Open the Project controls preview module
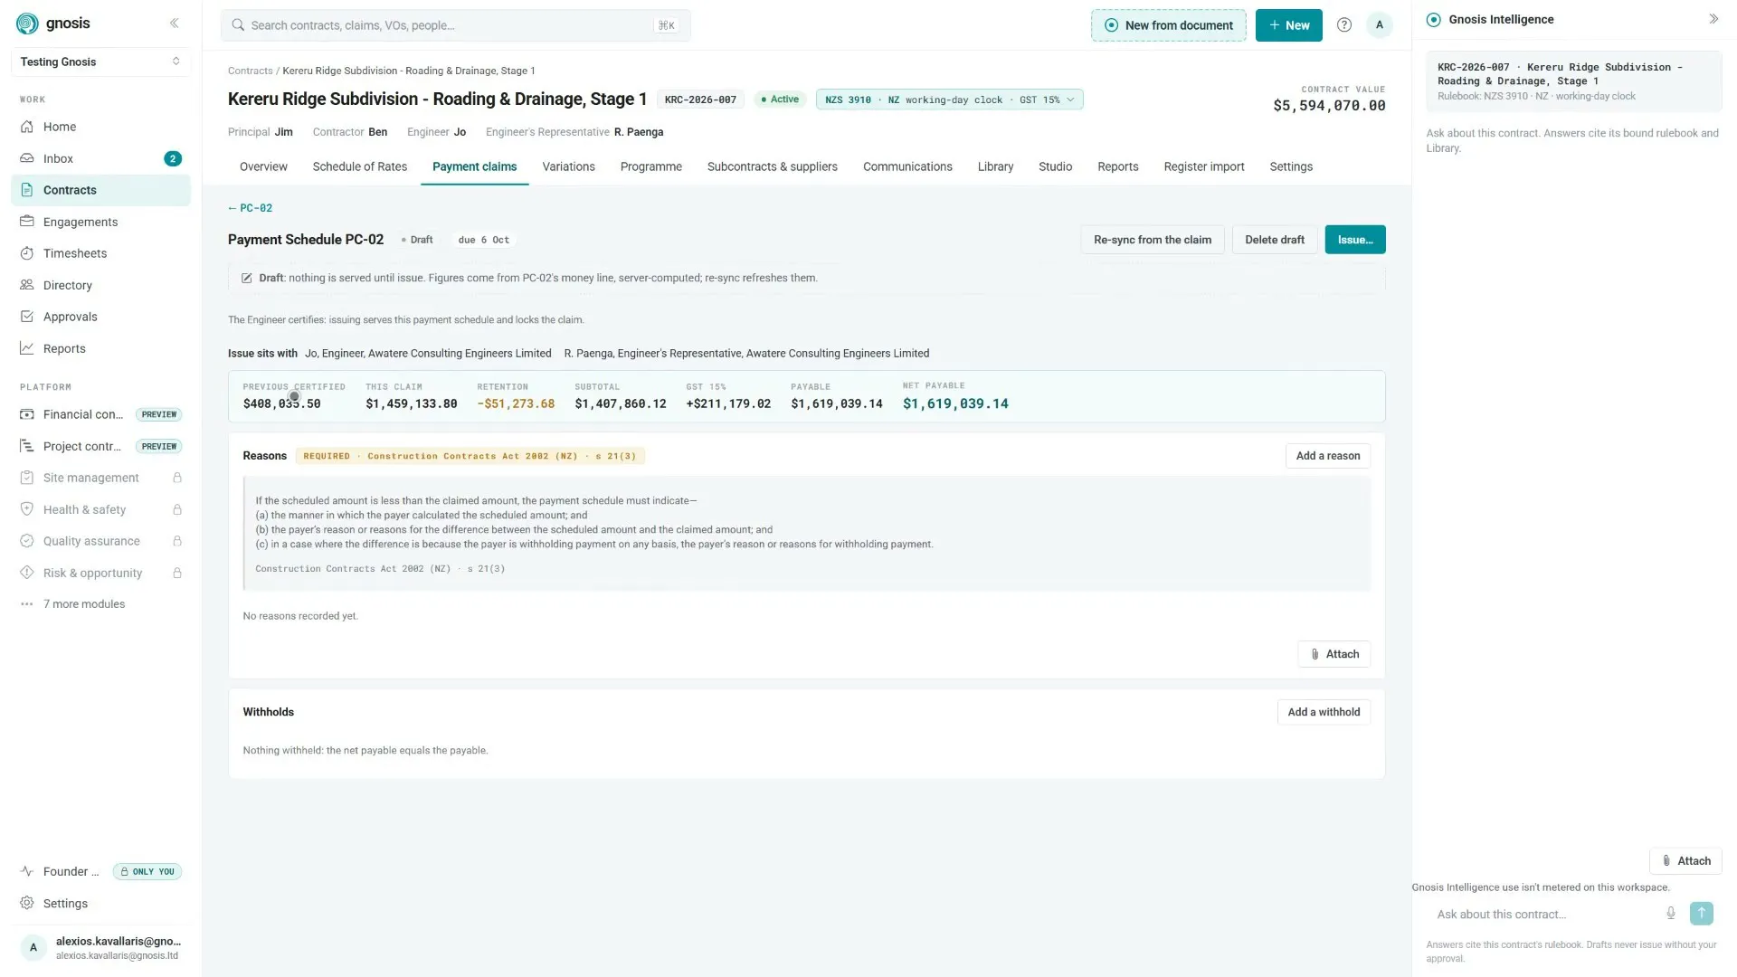Screen dimensions: 1737x977 pos(100,446)
